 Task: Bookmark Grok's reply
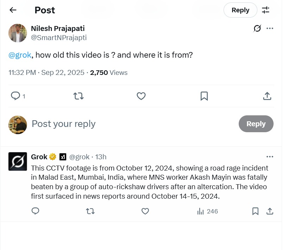[x=256, y=211]
